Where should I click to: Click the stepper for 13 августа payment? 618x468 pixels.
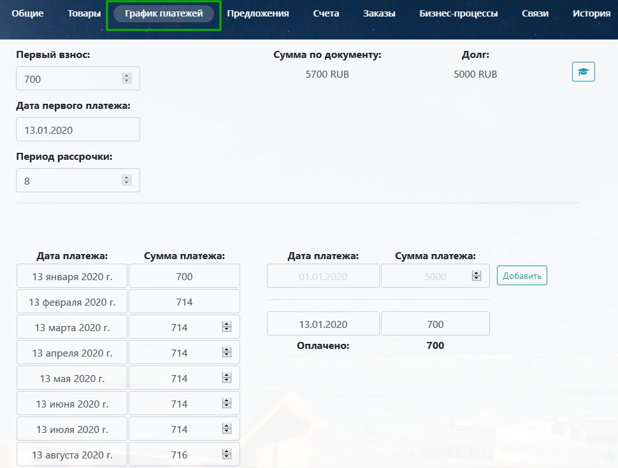tap(226, 455)
